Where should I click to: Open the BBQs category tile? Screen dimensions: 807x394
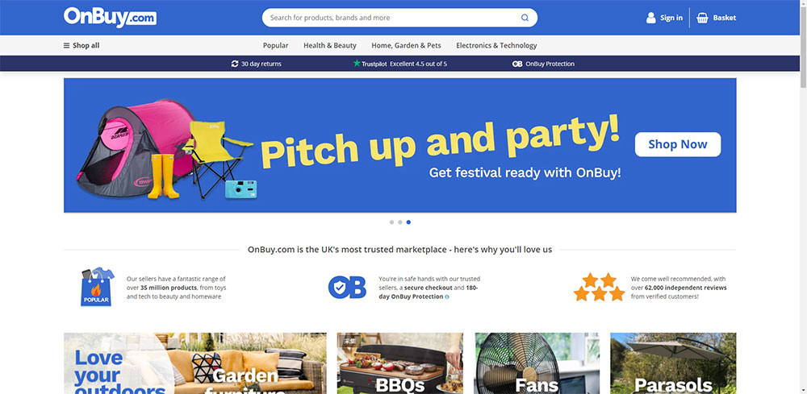[x=400, y=363]
